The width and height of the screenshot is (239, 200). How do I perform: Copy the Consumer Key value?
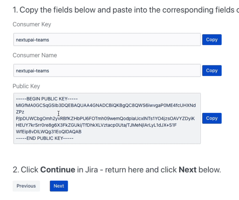pyautogui.click(x=212, y=40)
